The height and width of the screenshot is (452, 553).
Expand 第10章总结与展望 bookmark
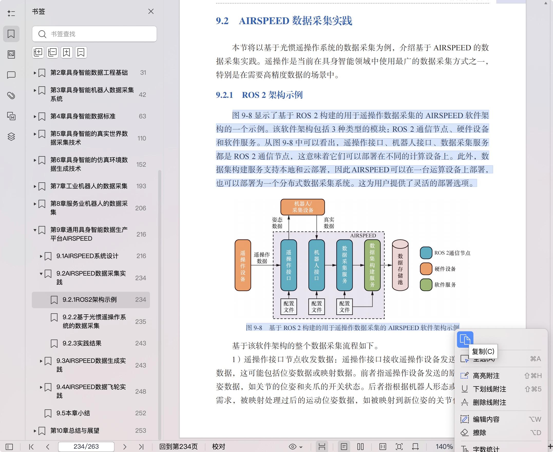[x=35, y=431]
